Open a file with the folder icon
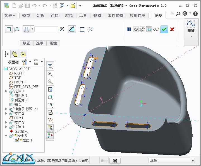This screenshot has height=166, width=201. [21, 6]
